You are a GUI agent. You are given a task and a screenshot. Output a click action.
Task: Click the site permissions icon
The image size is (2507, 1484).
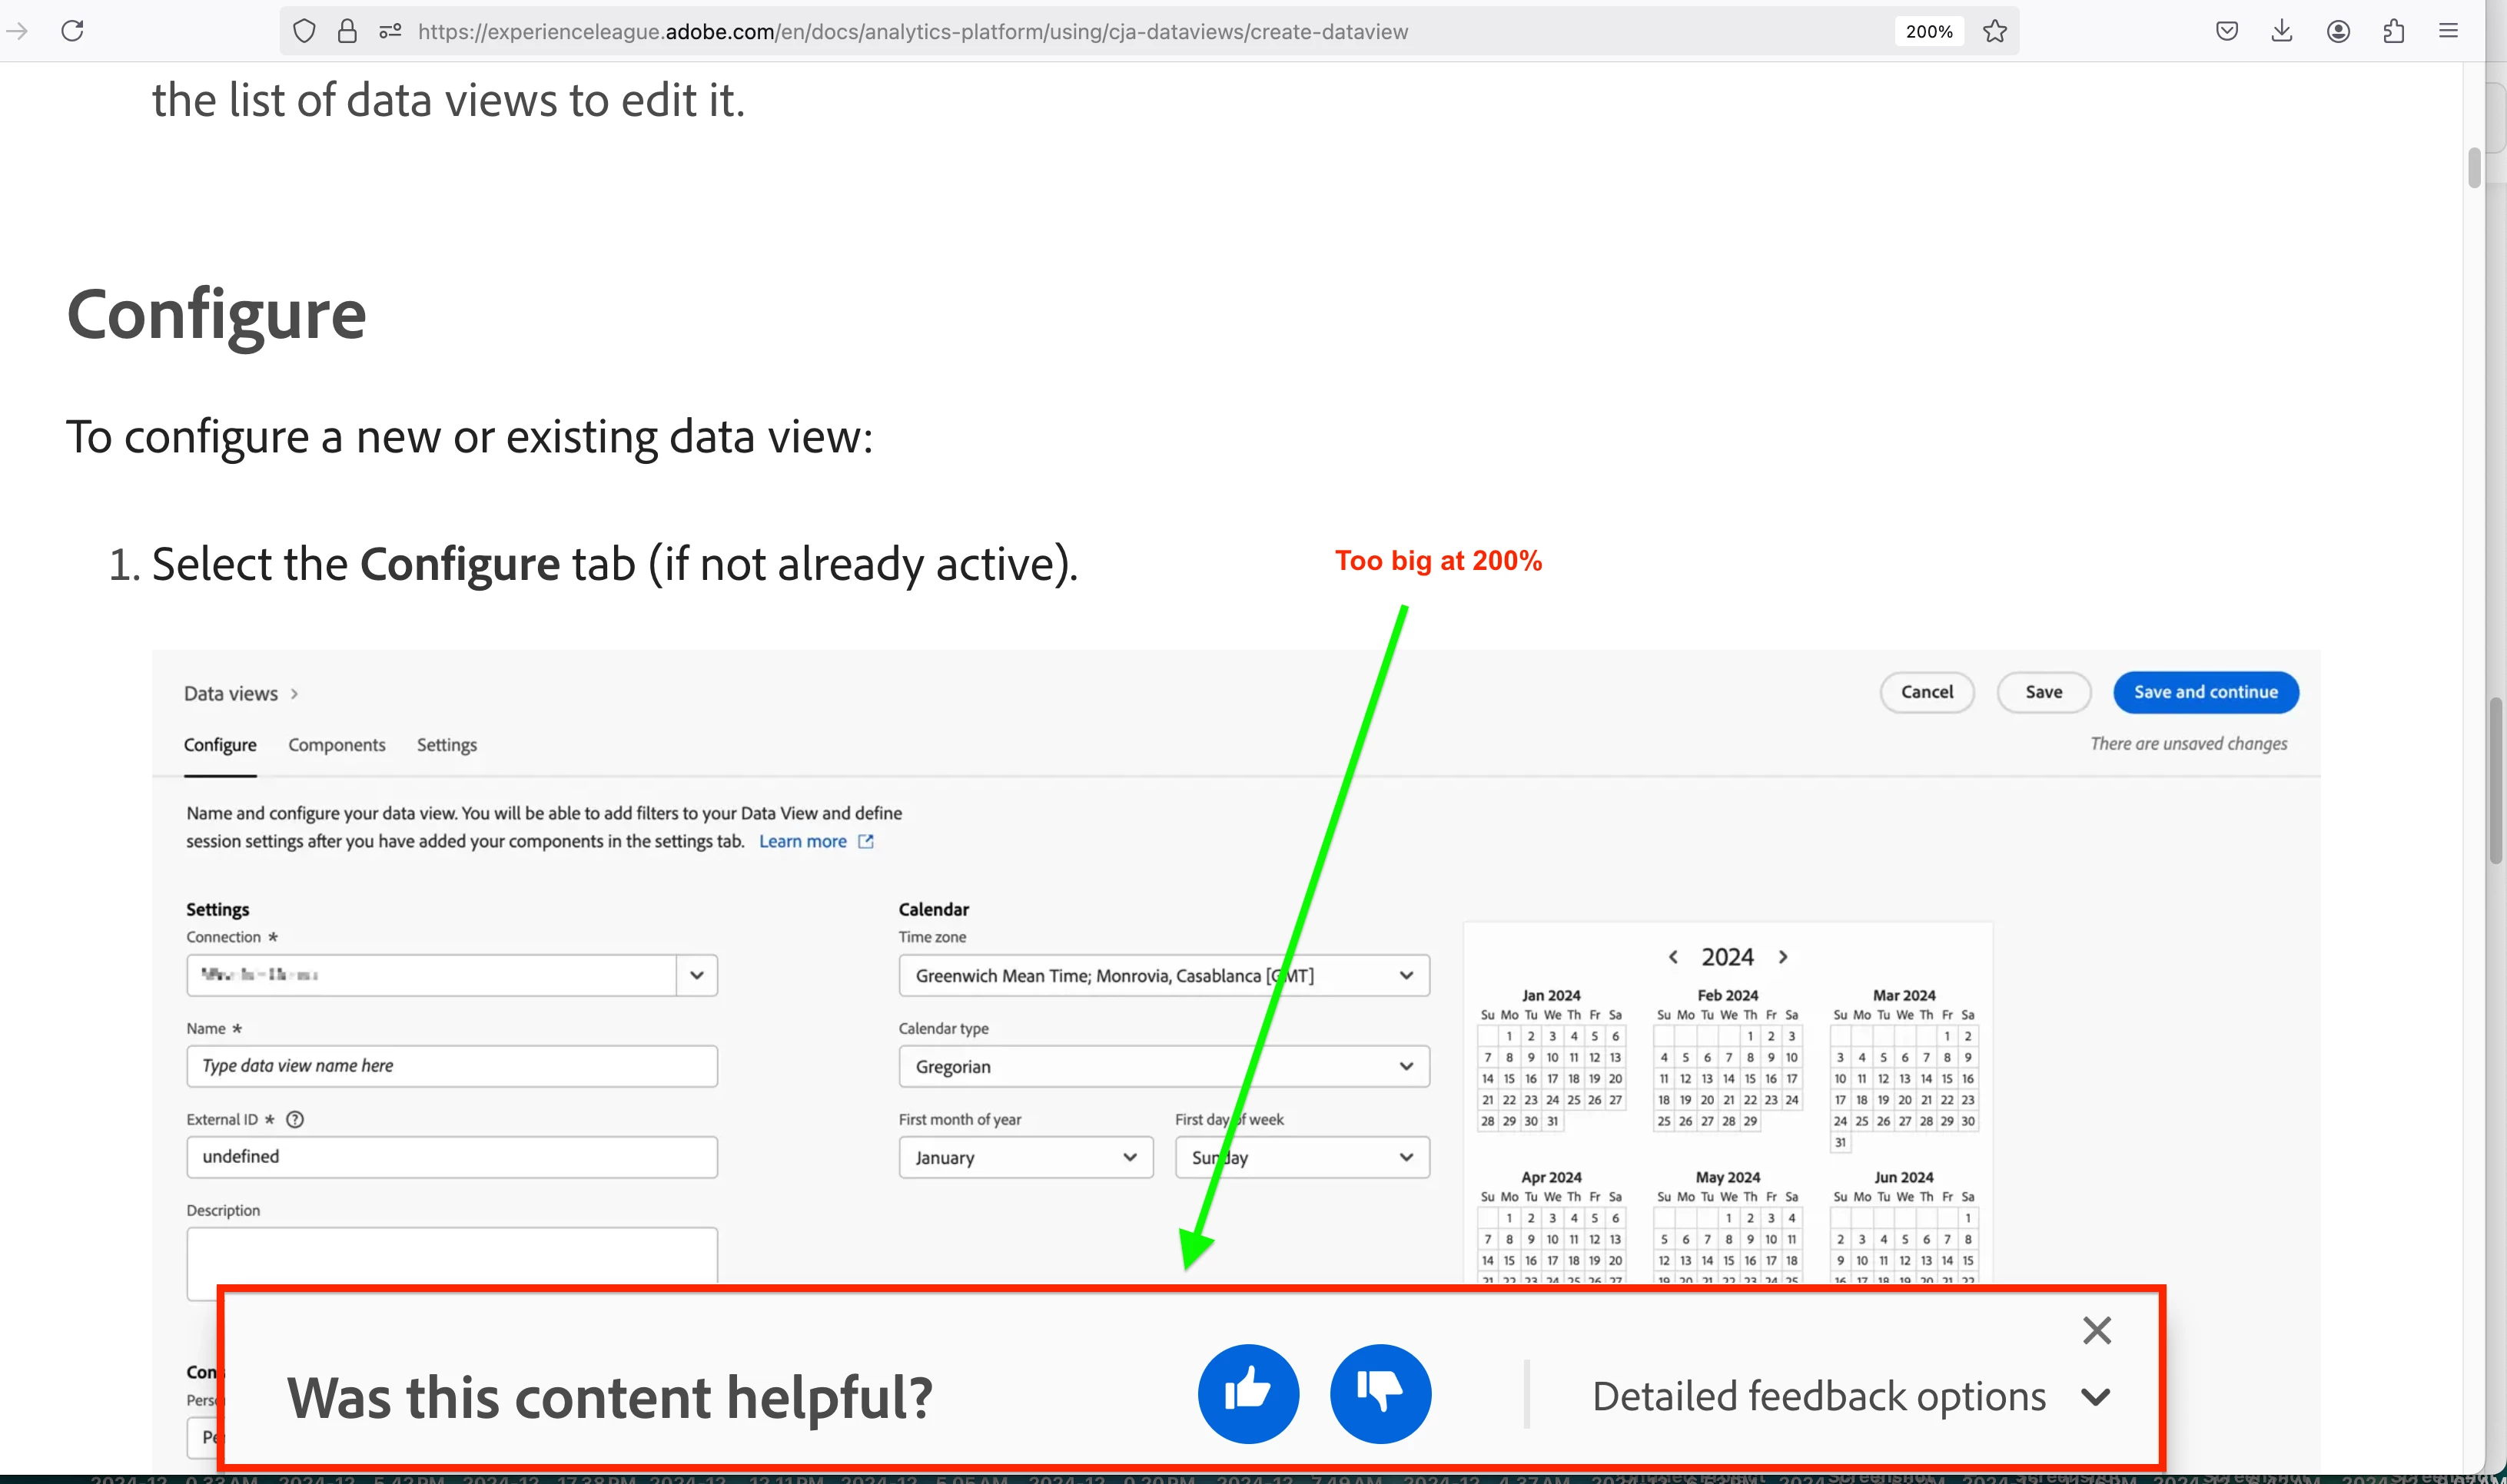point(390,31)
